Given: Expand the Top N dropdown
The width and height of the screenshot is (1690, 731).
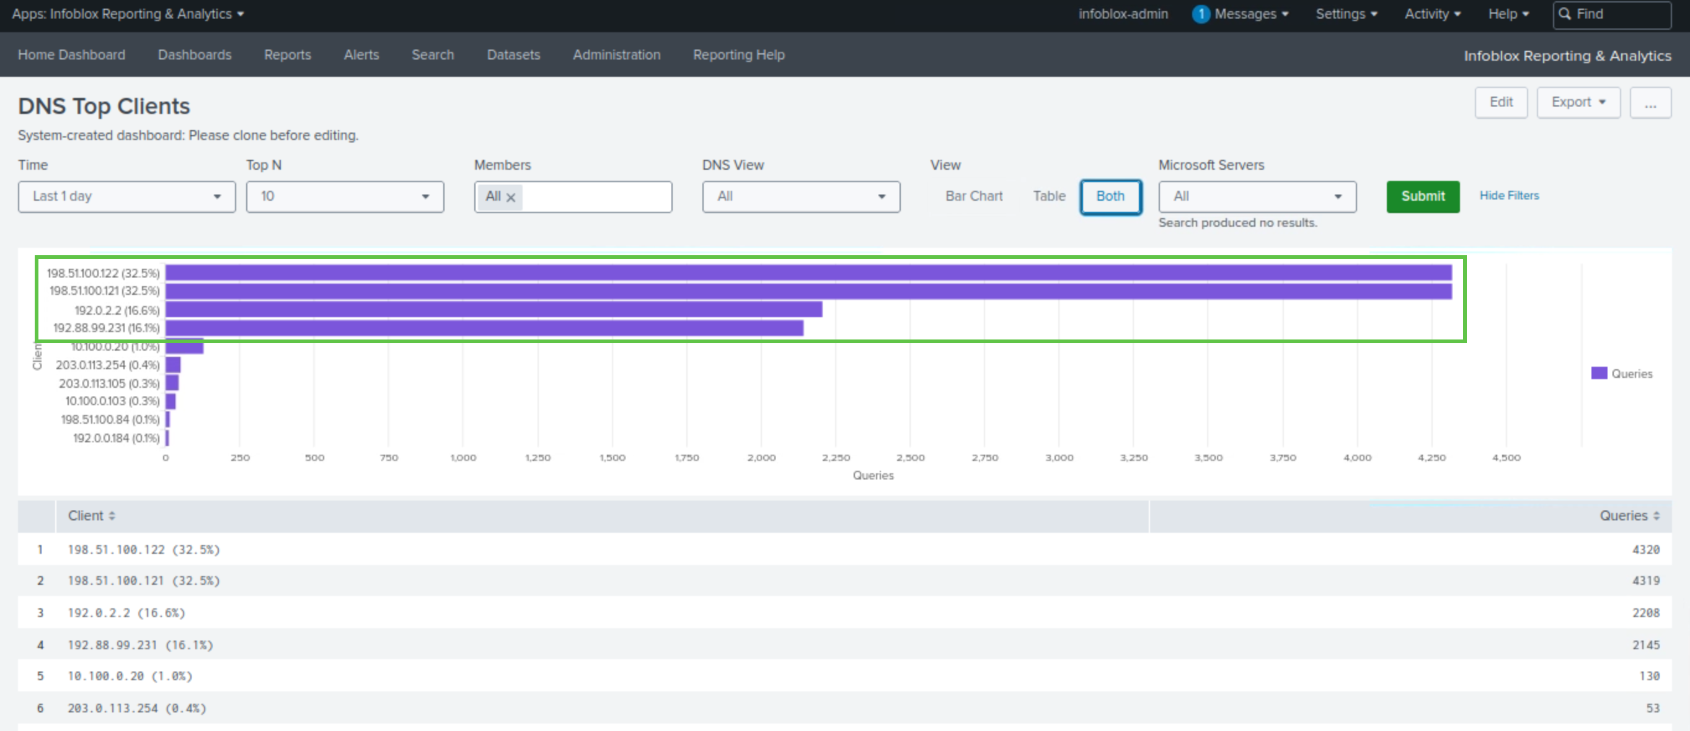Looking at the screenshot, I should pos(345,196).
